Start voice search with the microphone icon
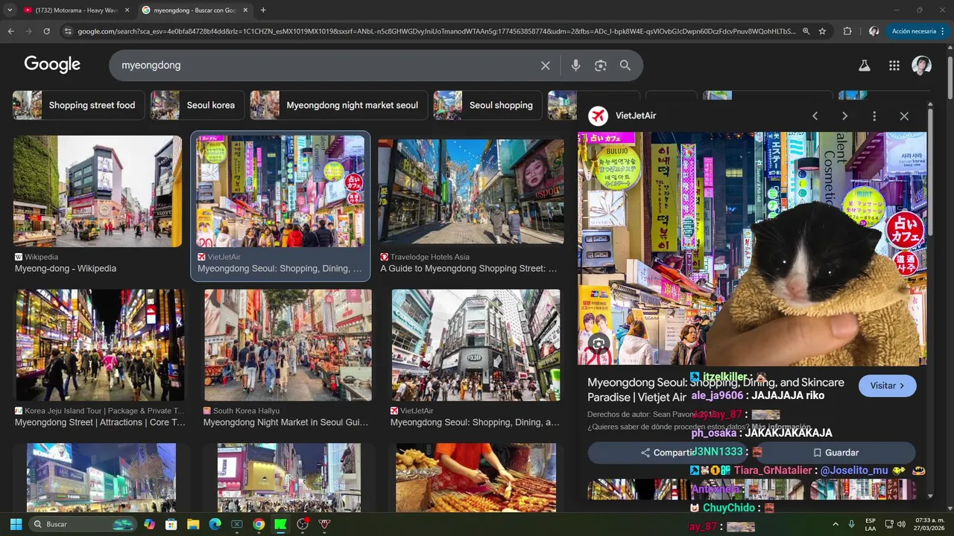Image resolution: width=954 pixels, height=536 pixels. 575,66
